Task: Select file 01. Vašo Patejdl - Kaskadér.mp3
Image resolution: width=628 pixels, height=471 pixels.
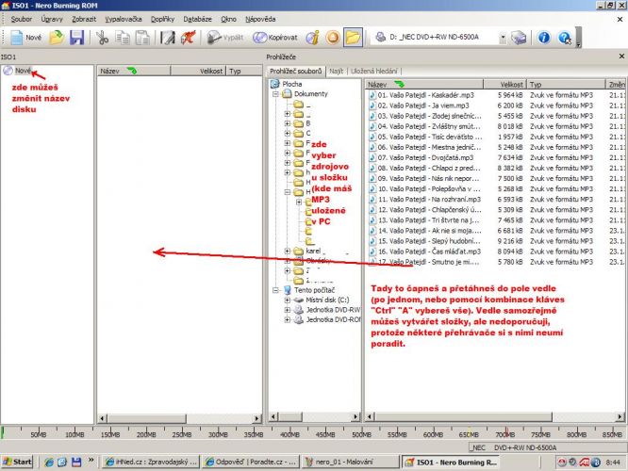Action: [x=426, y=95]
